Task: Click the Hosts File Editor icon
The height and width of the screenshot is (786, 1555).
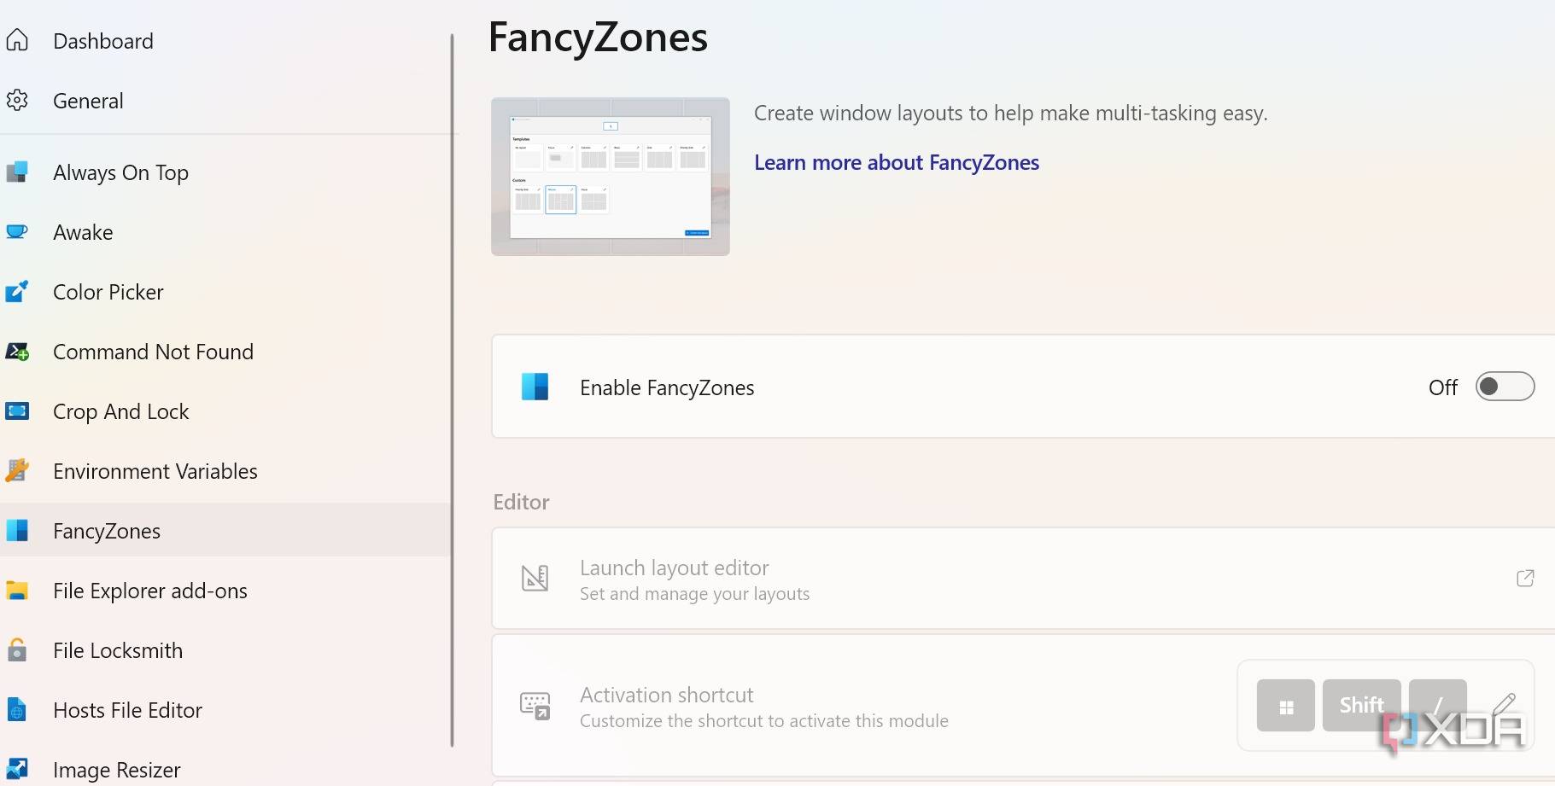Action: click(x=17, y=709)
